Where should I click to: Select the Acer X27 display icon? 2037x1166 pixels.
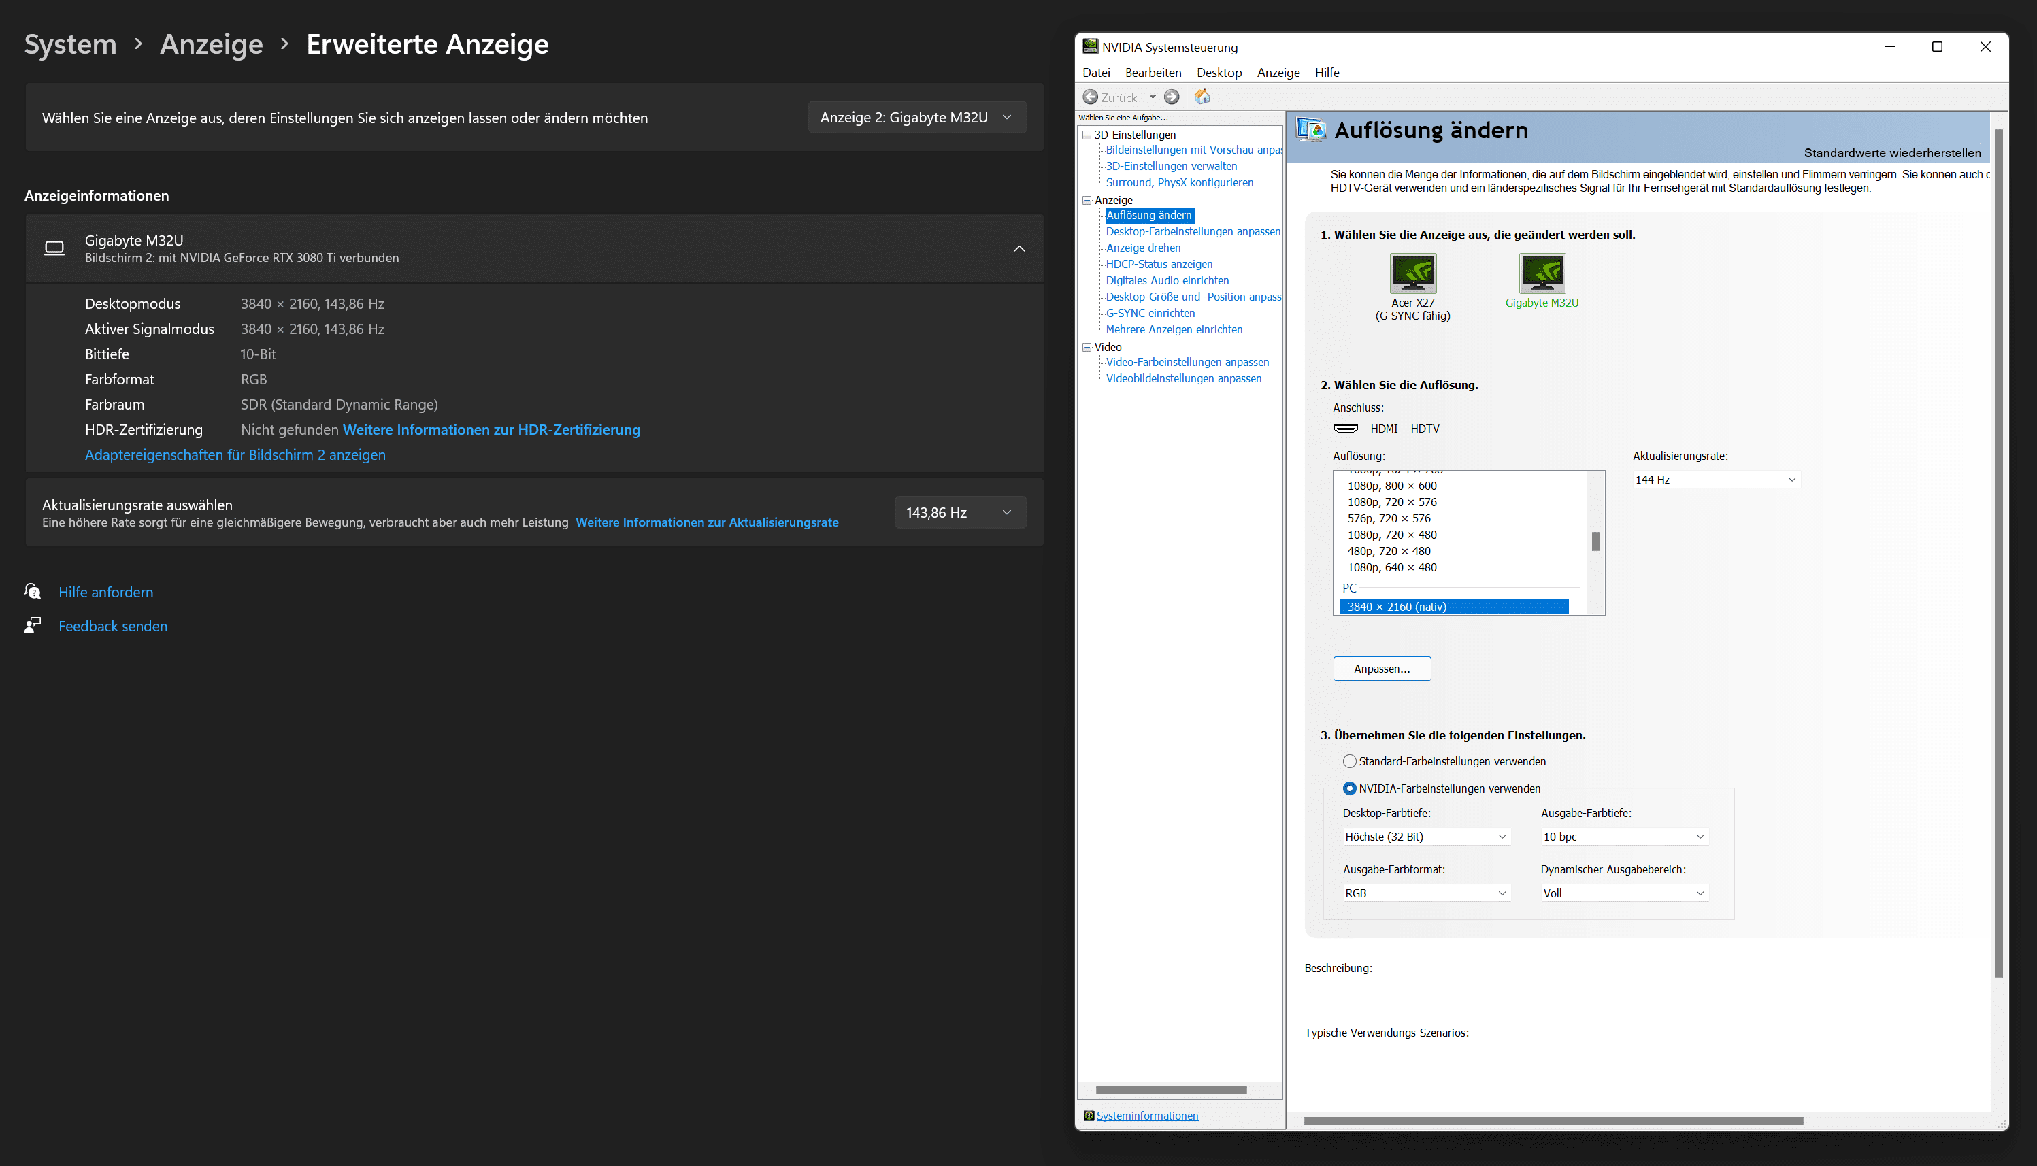pyautogui.click(x=1412, y=273)
